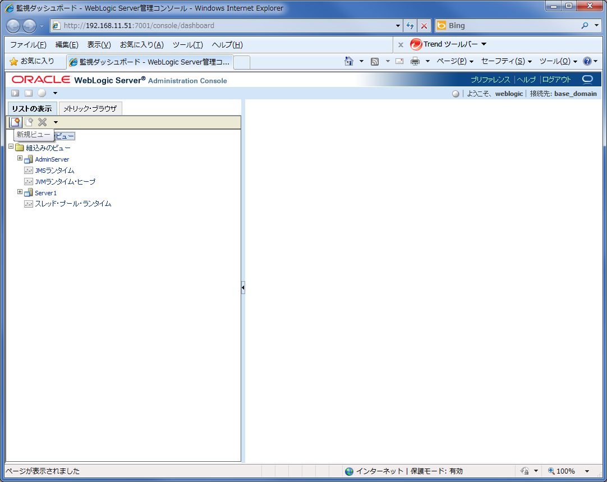607x482 pixels.
Task: Open the console ヘルプ link
Action: pyautogui.click(x=526, y=80)
